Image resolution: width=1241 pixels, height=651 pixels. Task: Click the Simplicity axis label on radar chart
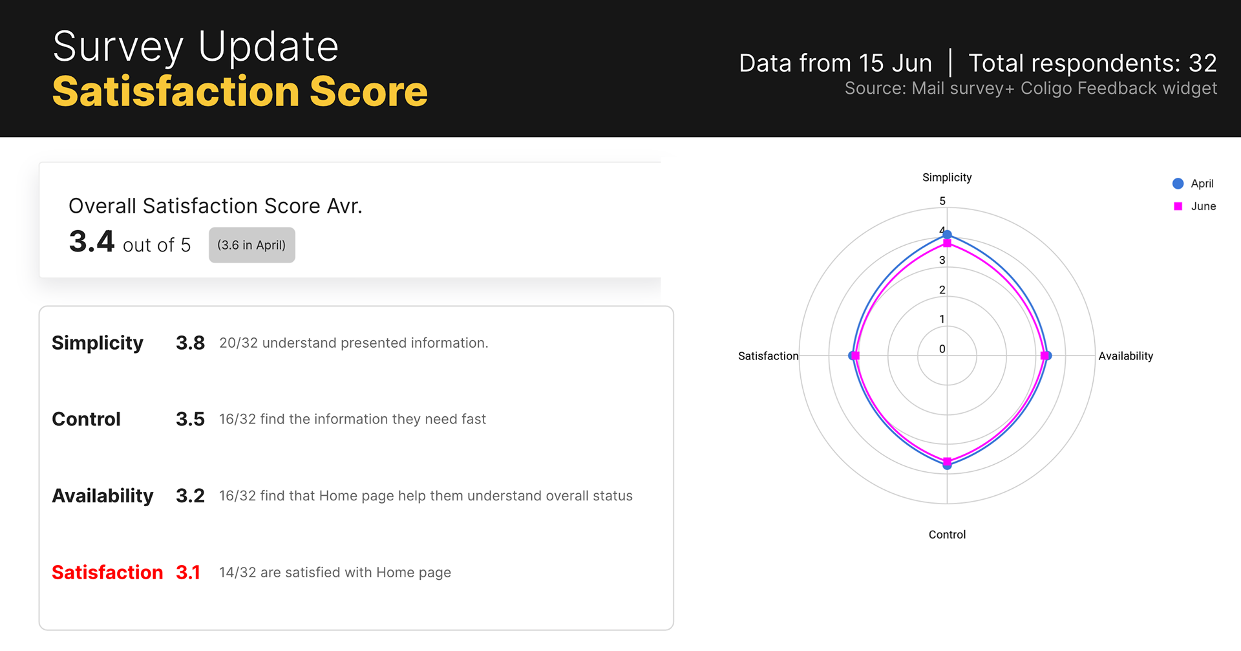pos(946,177)
